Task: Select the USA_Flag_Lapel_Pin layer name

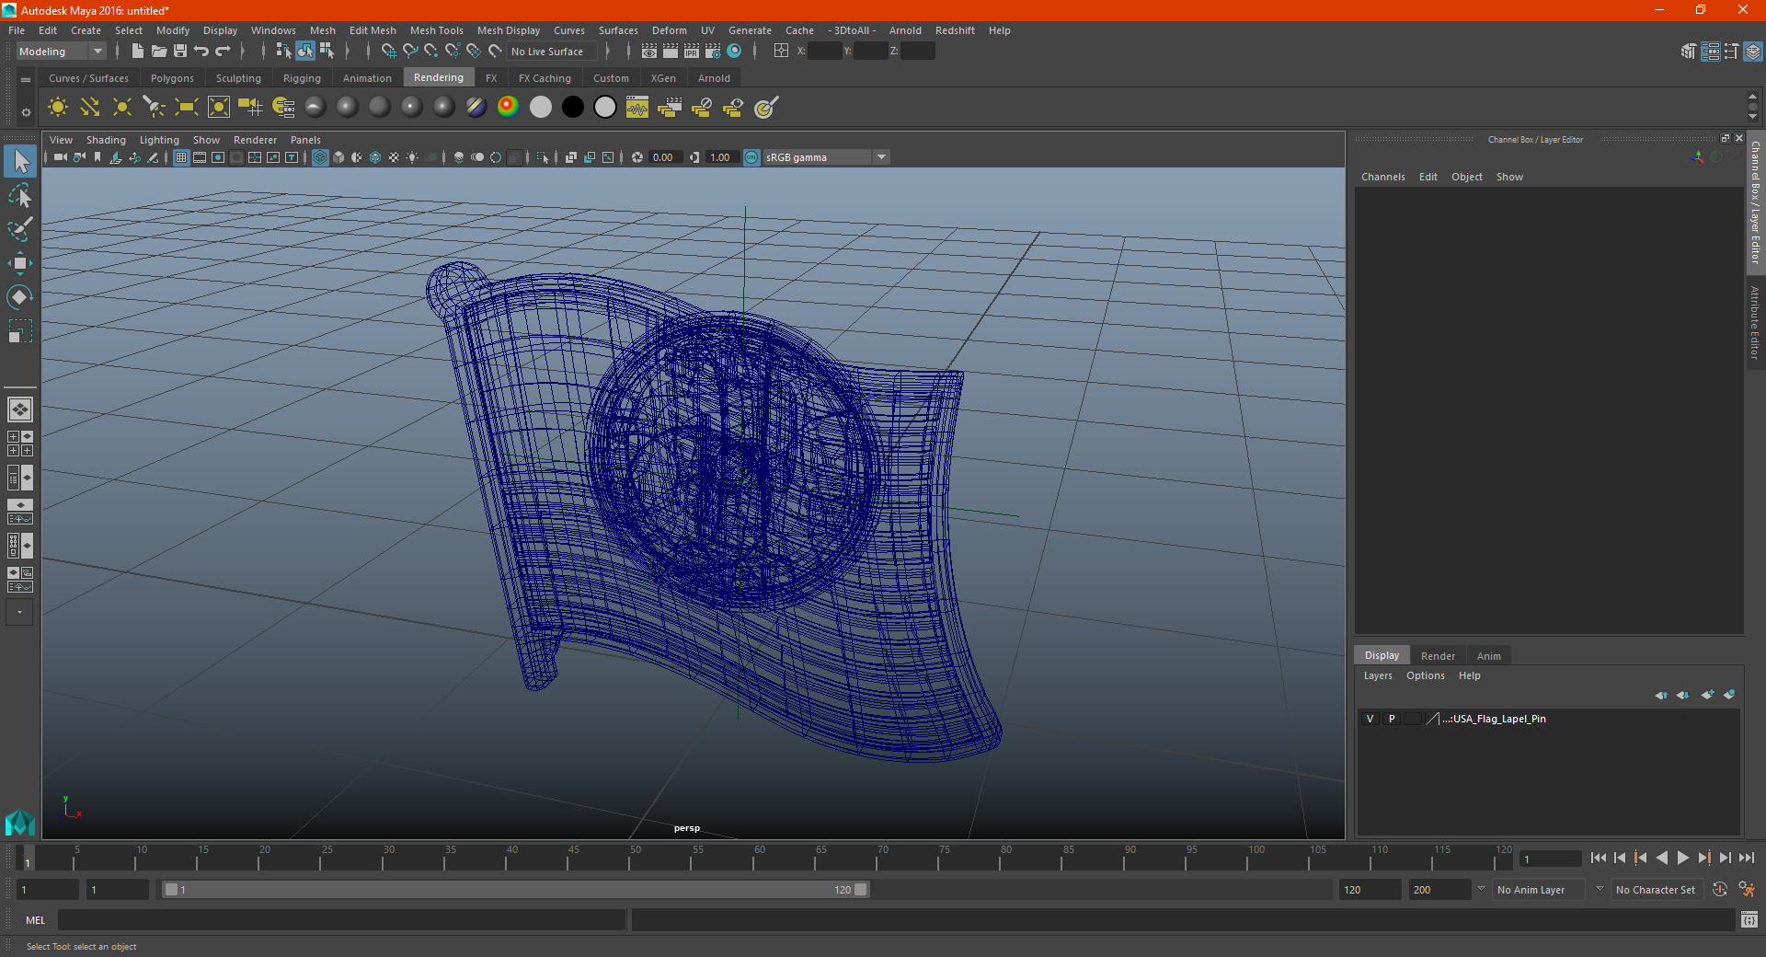Action: click(1495, 719)
